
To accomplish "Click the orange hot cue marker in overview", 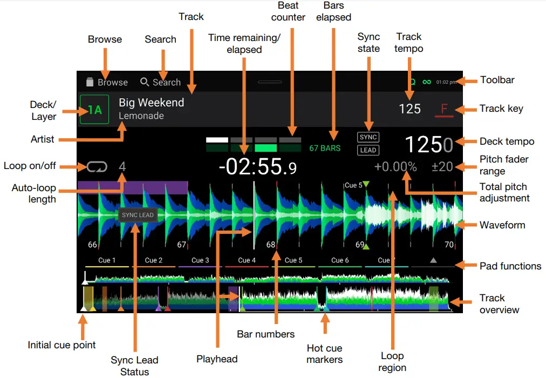I will click(x=120, y=308).
